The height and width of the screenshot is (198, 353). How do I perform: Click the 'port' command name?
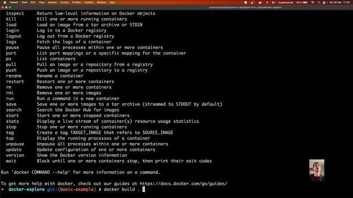[x=11, y=53]
